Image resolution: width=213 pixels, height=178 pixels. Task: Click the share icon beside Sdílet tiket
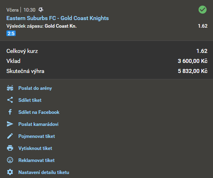[10, 100]
